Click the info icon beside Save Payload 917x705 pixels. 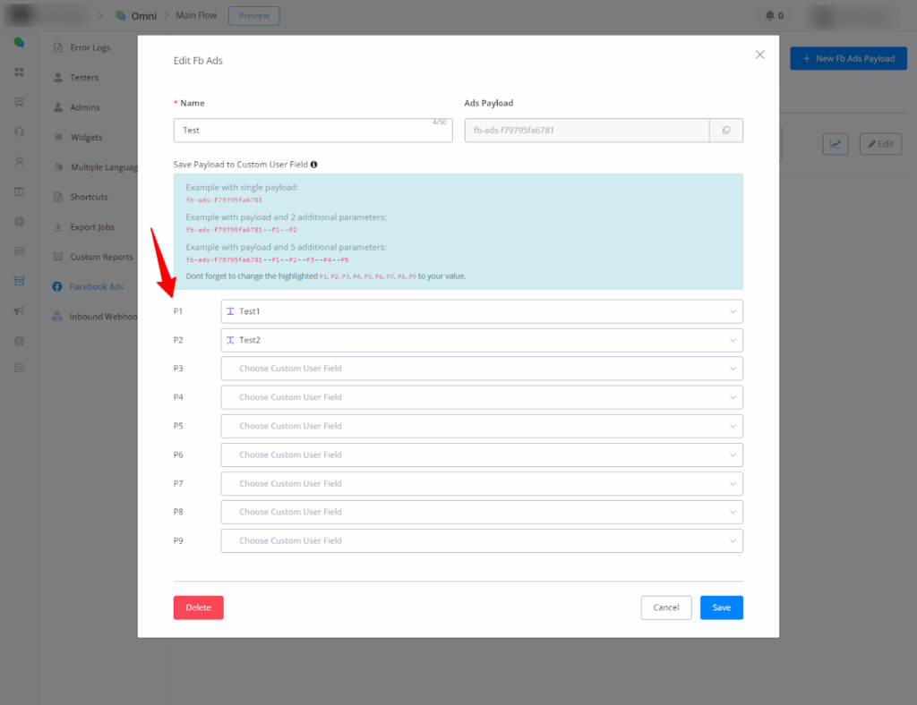[314, 165]
